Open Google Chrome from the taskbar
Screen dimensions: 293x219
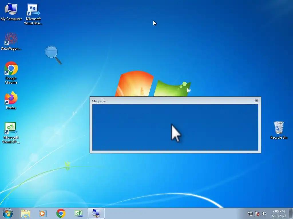pyautogui.click(x=61, y=213)
